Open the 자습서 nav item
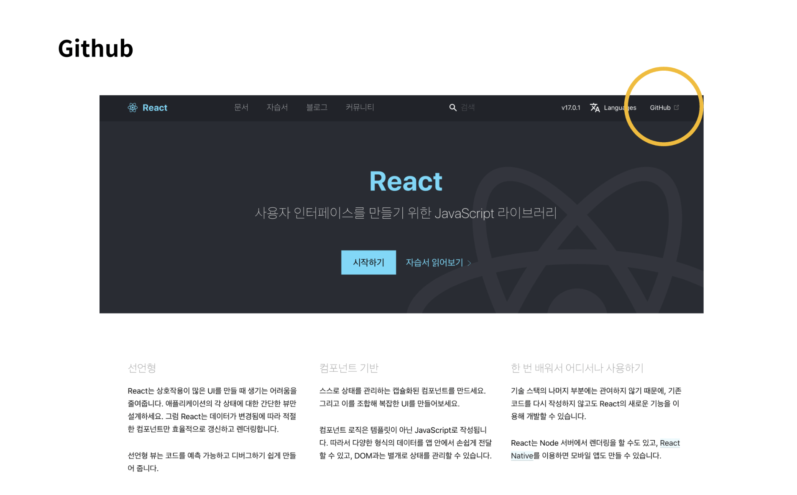Image resolution: width=797 pixels, height=495 pixels. tap(277, 107)
